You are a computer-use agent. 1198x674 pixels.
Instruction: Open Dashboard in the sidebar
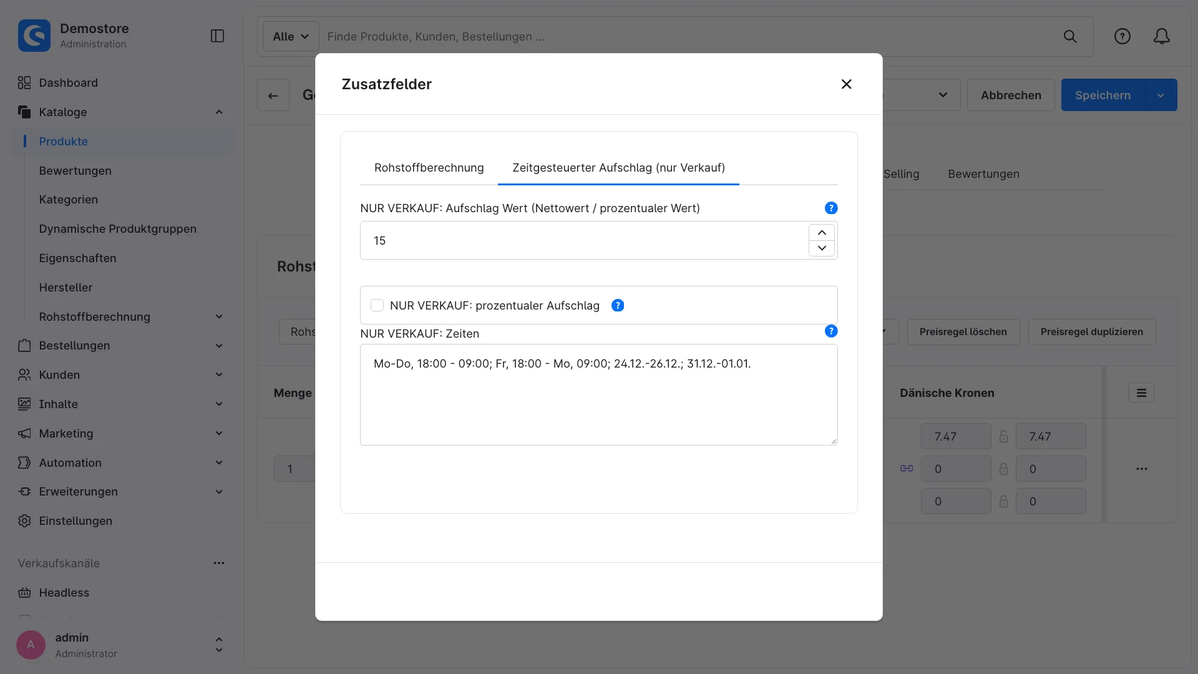point(68,83)
